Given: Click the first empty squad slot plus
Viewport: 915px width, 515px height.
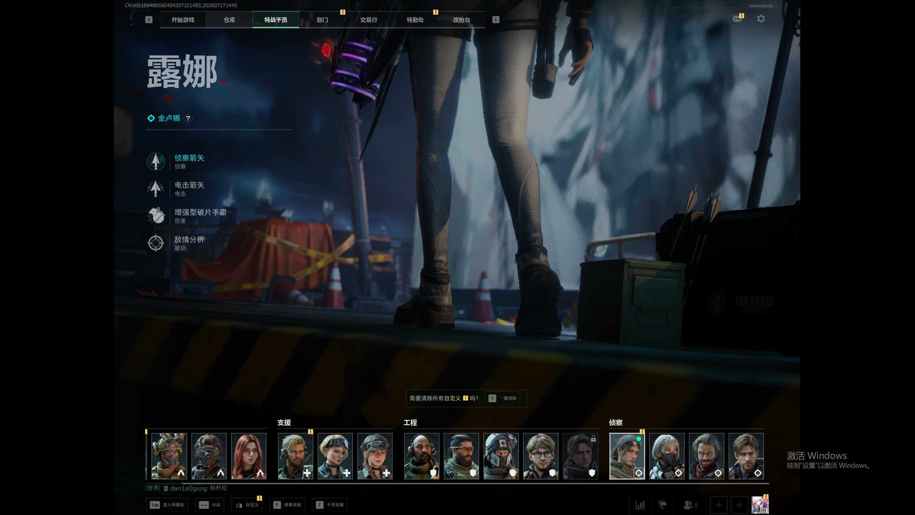Looking at the screenshot, I should pos(718,505).
